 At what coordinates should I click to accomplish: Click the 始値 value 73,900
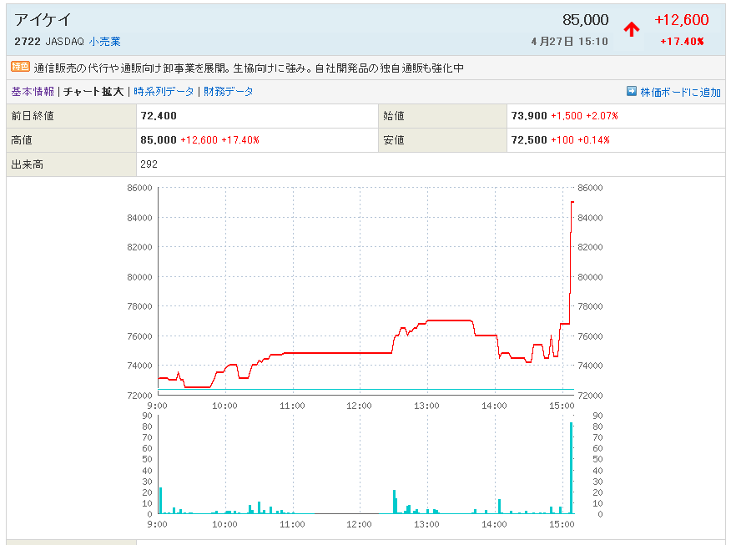527,116
